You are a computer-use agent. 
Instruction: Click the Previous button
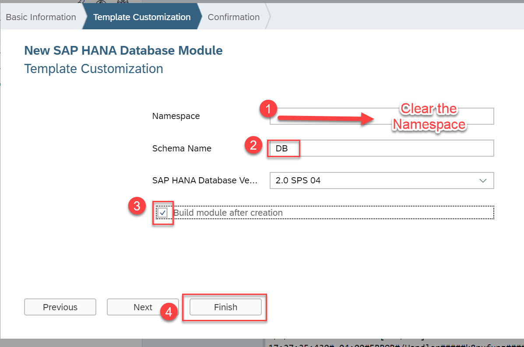click(60, 307)
